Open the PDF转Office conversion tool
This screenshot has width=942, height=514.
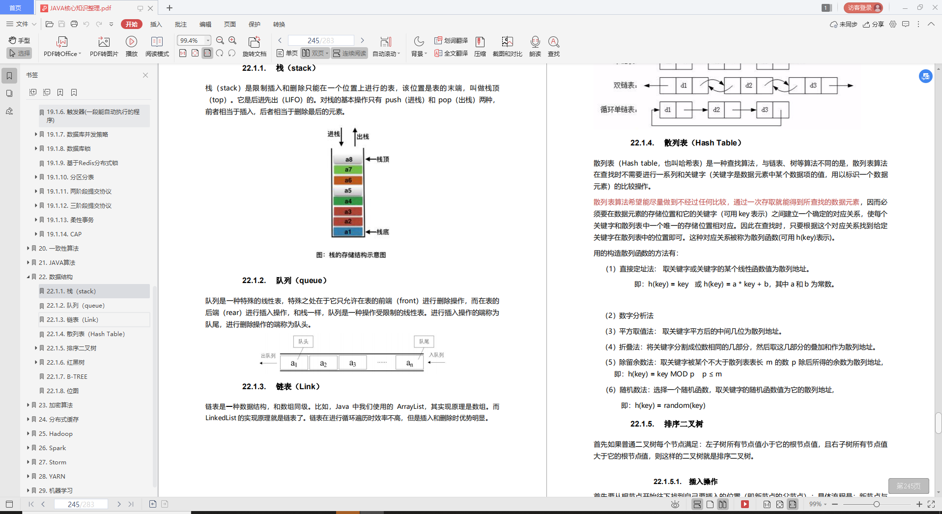coord(61,46)
